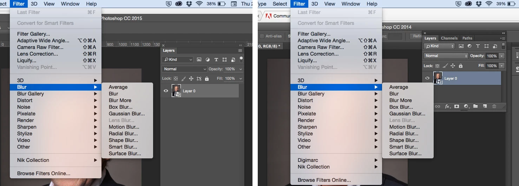Open Kind filter dropdown in CC 2014 Layers panel
This screenshot has width=519, height=186.
tap(439, 46)
